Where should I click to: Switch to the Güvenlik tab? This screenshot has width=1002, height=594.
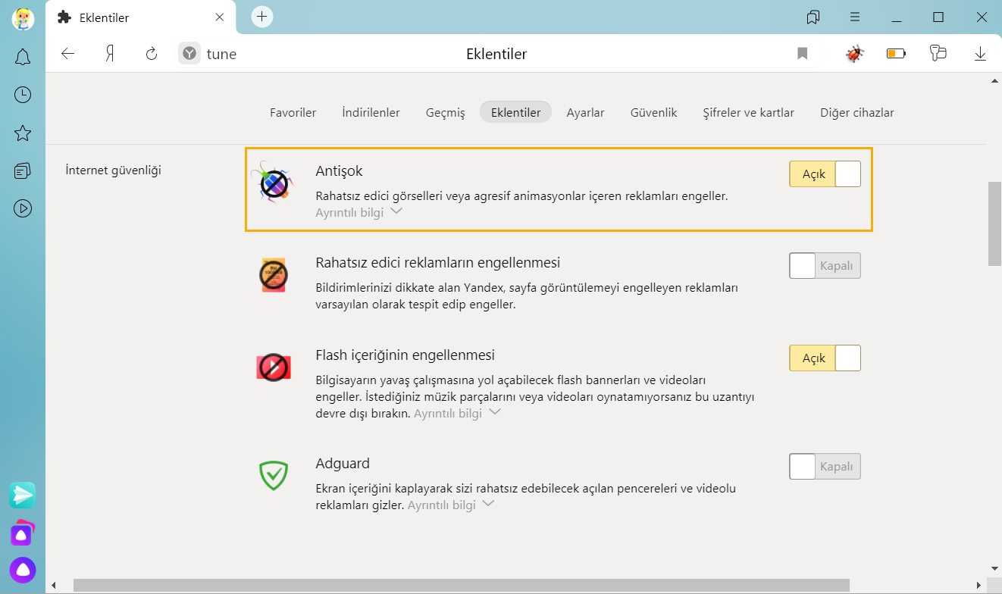(653, 112)
